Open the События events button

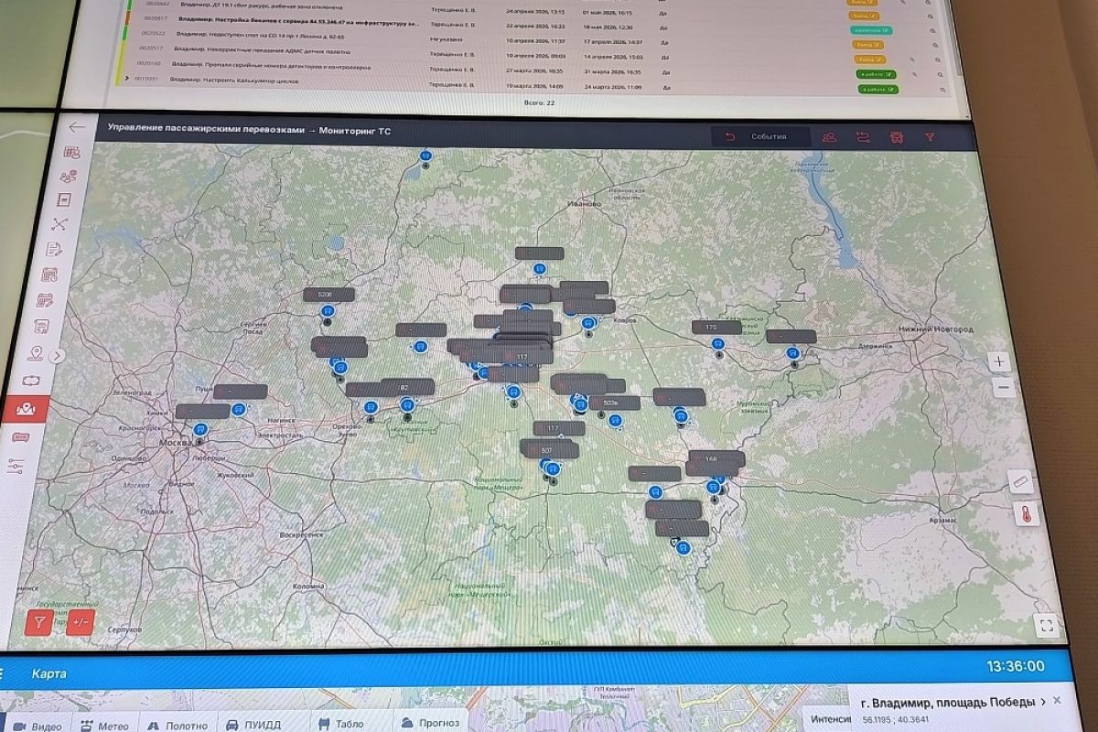761,136
